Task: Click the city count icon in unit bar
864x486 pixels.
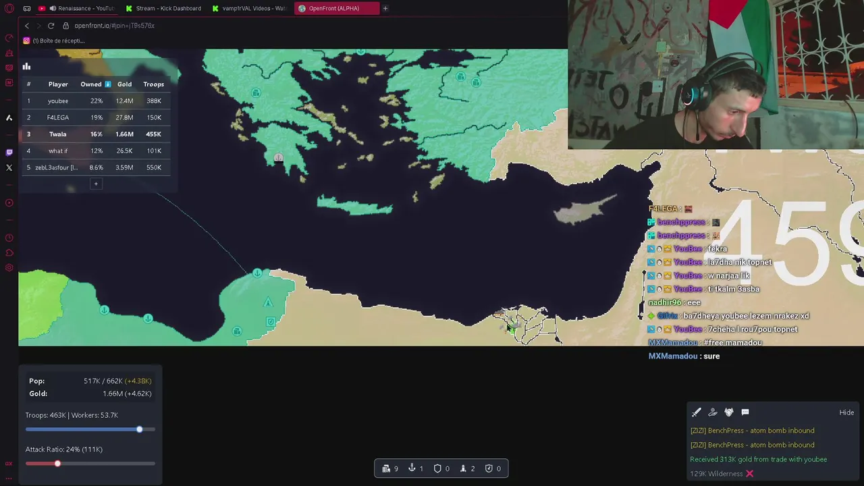Action: coord(386,468)
